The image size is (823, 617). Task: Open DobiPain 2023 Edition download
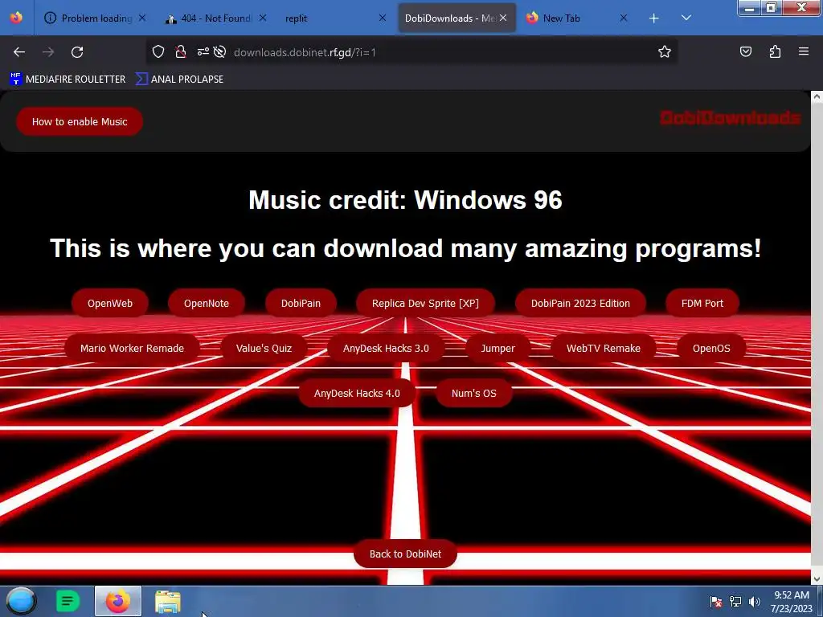(x=580, y=303)
